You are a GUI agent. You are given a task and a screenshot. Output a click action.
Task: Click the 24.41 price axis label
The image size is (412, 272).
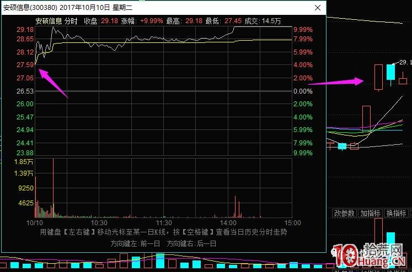tap(25, 143)
